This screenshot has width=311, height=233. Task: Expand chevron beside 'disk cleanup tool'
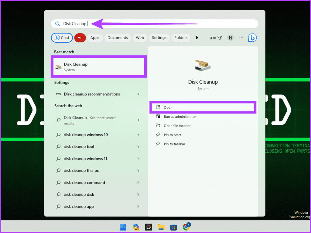point(138,147)
